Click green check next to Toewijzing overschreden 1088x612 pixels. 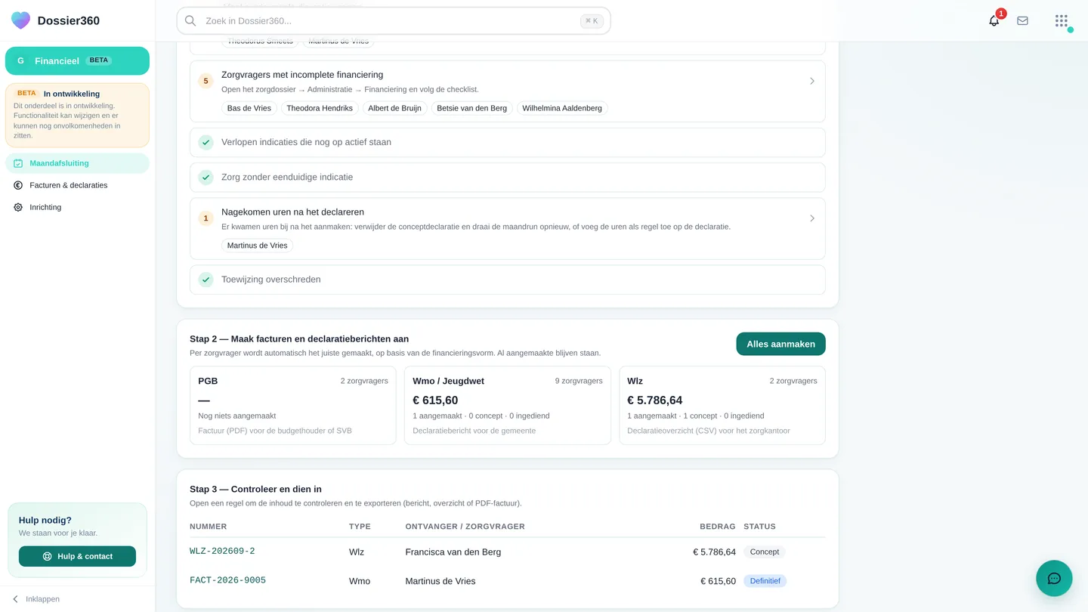pos(206,280)
